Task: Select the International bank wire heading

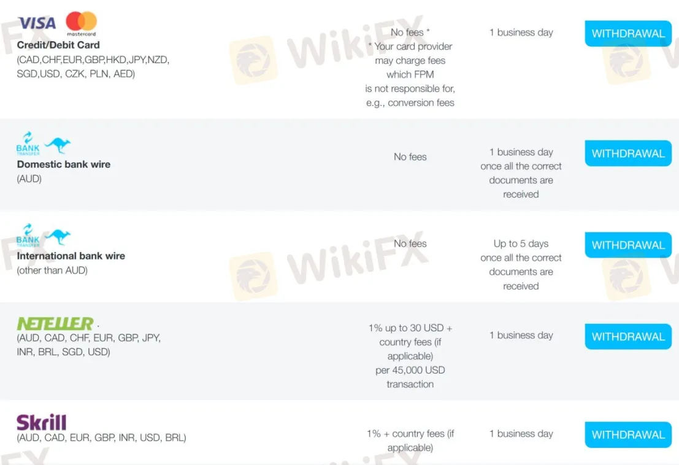Action: pyautogui.click(x=71, y=256)
